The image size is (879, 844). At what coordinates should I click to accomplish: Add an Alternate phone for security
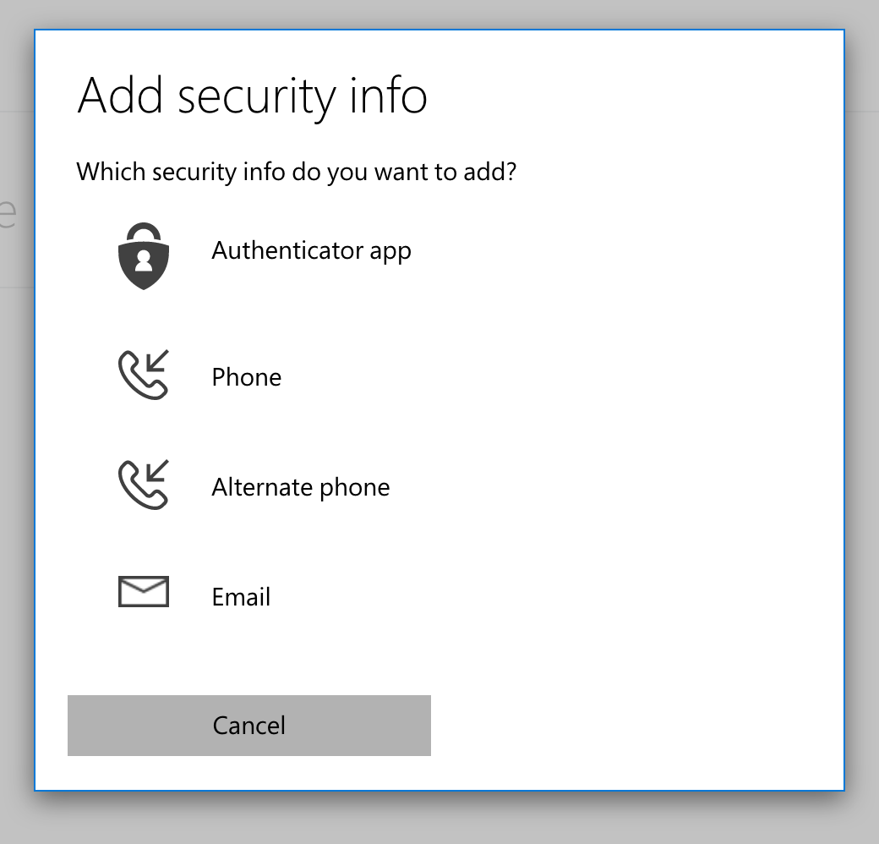301,487
